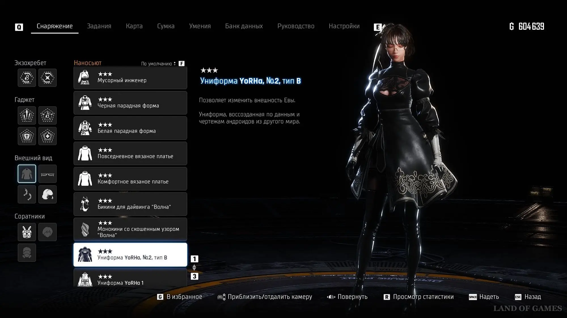Open the Банк данных tab
The width and height of the screenshot is (567, 318).
point(244,26)
